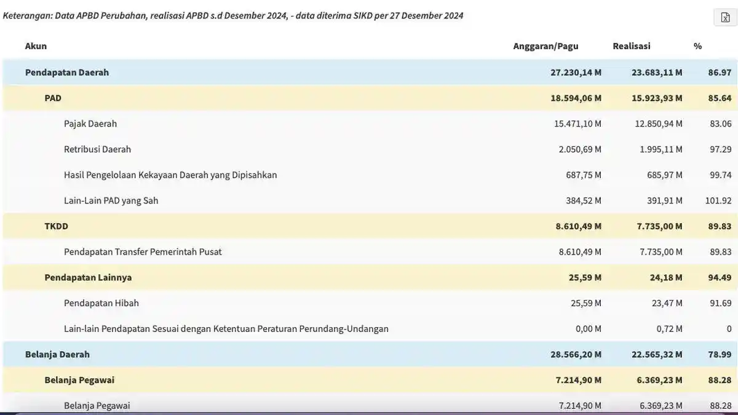Select the Realisasi column header
Screen dimensions: 738x415
tap(631, 46)
